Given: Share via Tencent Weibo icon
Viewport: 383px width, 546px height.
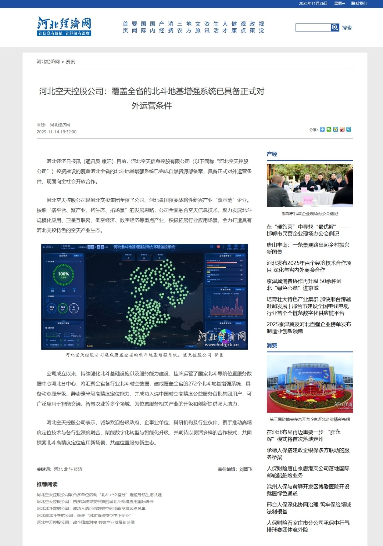Looking at the screenshot, I should click(x=349, y=129).
